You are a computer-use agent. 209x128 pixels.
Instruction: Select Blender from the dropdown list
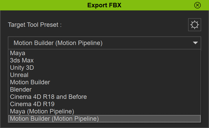click(21, 89)
